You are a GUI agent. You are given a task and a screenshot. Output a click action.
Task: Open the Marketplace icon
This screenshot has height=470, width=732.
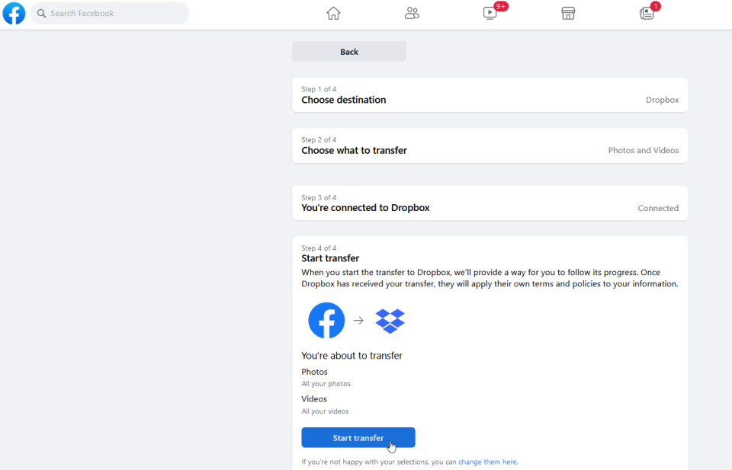(x=568, y=13)
